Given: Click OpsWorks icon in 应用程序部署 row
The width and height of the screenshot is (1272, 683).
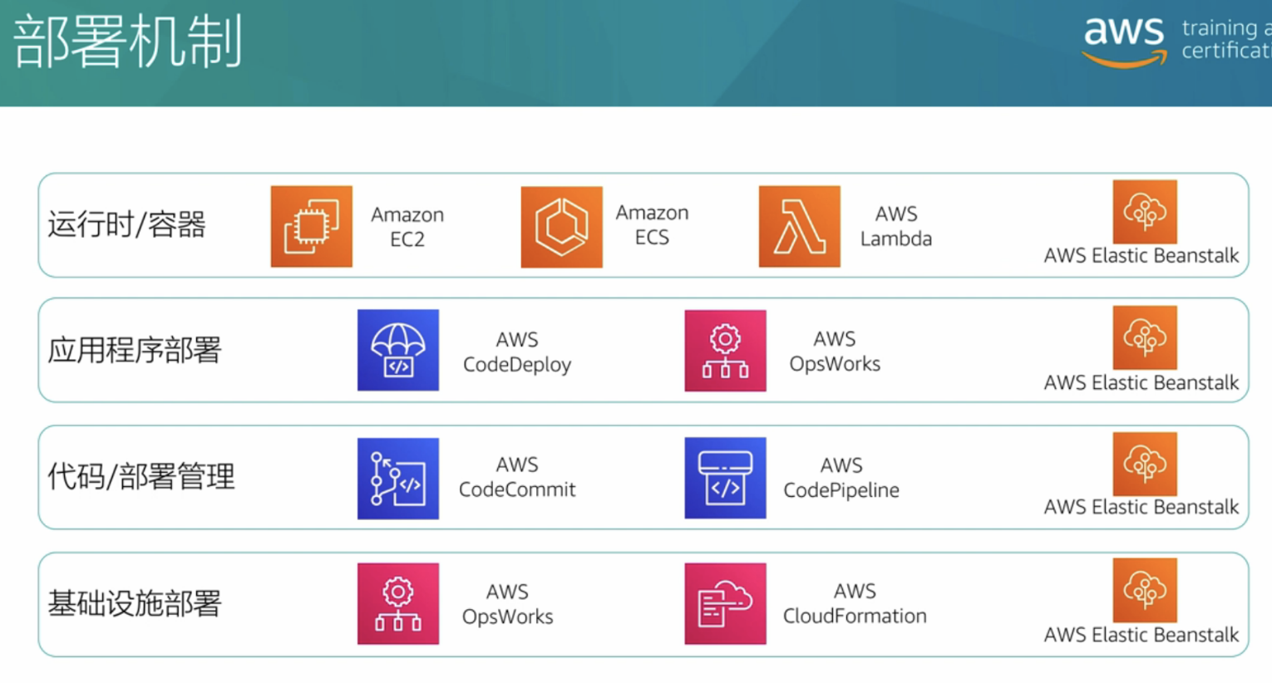Looking at the screenshot, I should click(725, 351).
